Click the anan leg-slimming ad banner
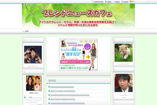Screen dimensions: 157x105 78,55
